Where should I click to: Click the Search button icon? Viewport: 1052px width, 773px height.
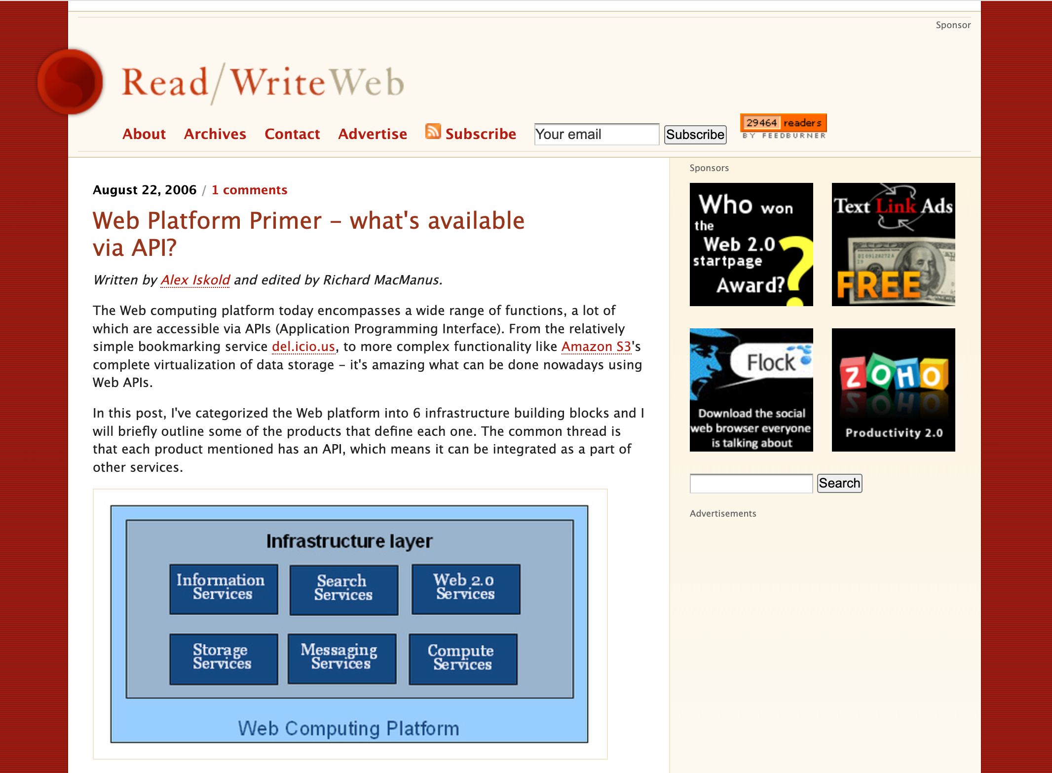[839, 483]
